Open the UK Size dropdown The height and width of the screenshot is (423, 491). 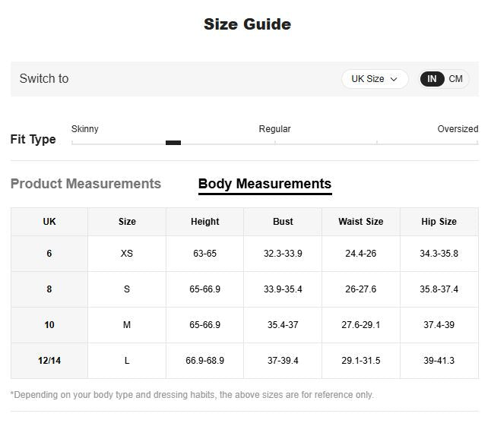pyautogui.click(x=374, y=79)
